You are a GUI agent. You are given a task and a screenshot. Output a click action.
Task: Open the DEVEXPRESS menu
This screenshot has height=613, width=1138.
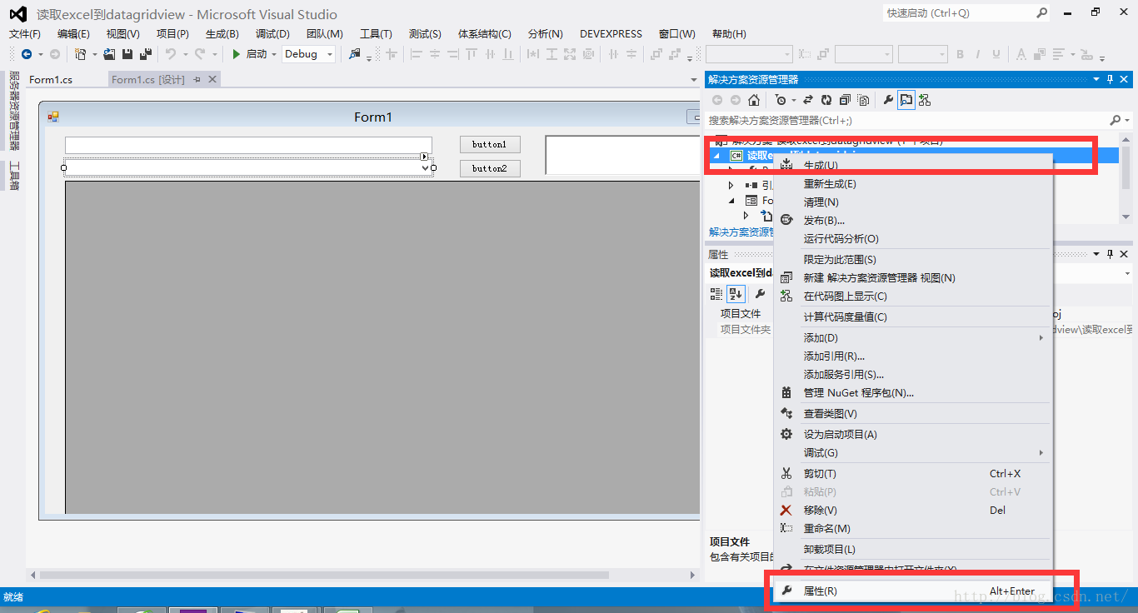pyautogui.click(x=611, y=34)
